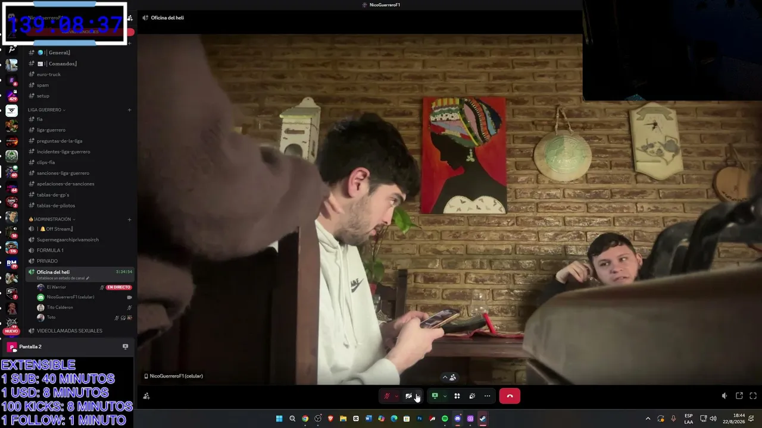
Task: Open Windows taskbar search
Action: [x=292, y=418]
